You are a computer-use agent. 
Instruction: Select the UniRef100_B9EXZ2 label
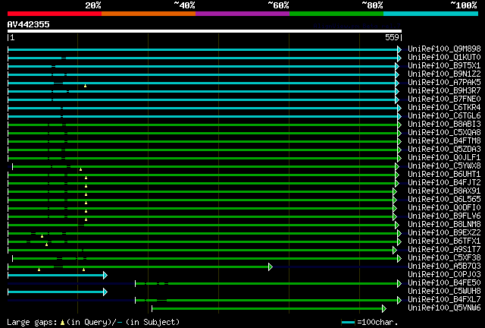click(444, 233)
